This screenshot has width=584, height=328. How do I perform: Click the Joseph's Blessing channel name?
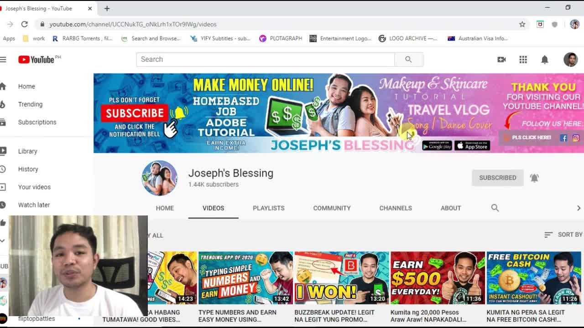tap(231, 173)
